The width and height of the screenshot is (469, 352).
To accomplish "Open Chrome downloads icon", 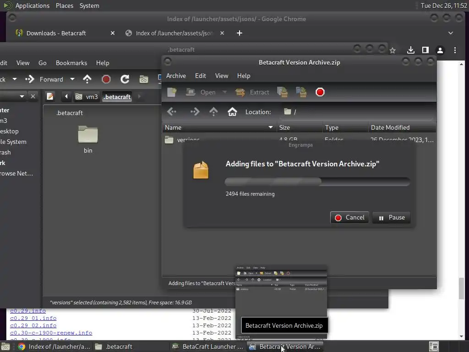I will [x=411, y=50].
